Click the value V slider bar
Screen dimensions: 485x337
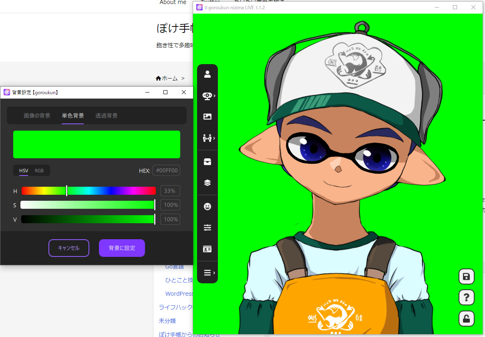point(88,219)
